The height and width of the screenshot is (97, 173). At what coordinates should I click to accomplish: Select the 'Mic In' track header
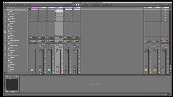click(x=51, y=8)
